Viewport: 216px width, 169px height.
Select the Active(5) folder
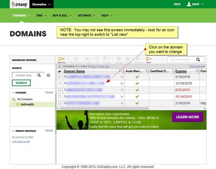[27, 104]
